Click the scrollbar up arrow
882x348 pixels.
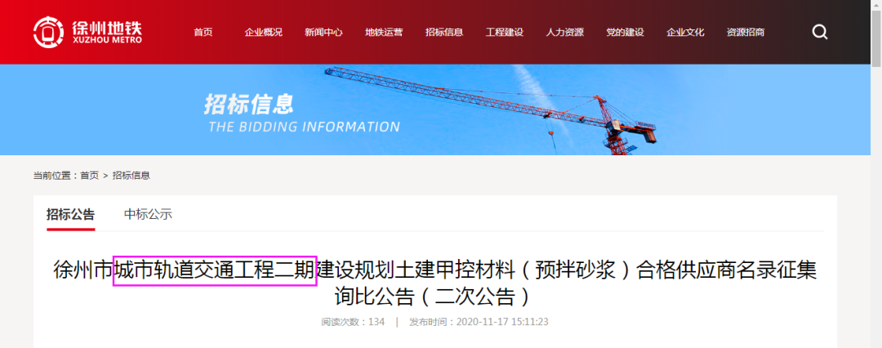[876, 5]
